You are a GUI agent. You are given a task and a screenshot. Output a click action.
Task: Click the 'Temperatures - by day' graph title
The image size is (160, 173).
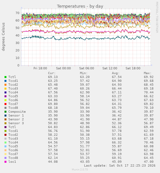pos(80,6)
